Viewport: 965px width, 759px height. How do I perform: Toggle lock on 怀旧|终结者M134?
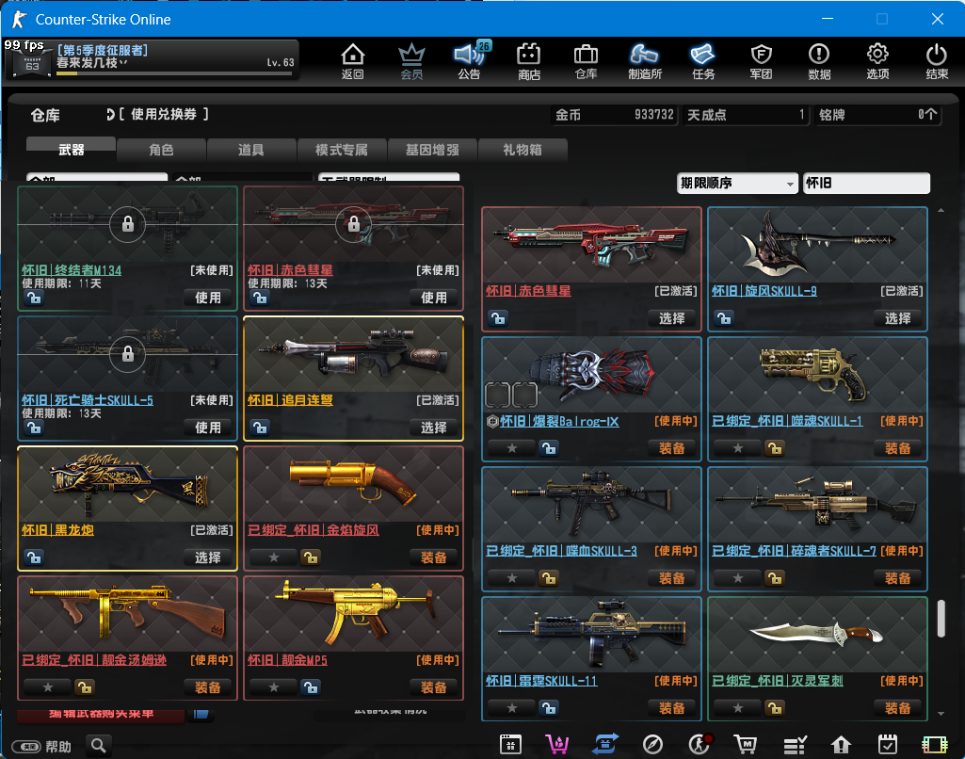click(x=34, y=298)
